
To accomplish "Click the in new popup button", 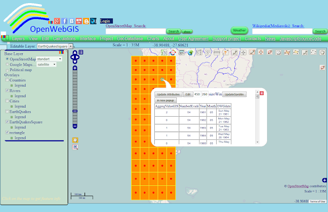I will pyautogui.click(x=166, y=100).
